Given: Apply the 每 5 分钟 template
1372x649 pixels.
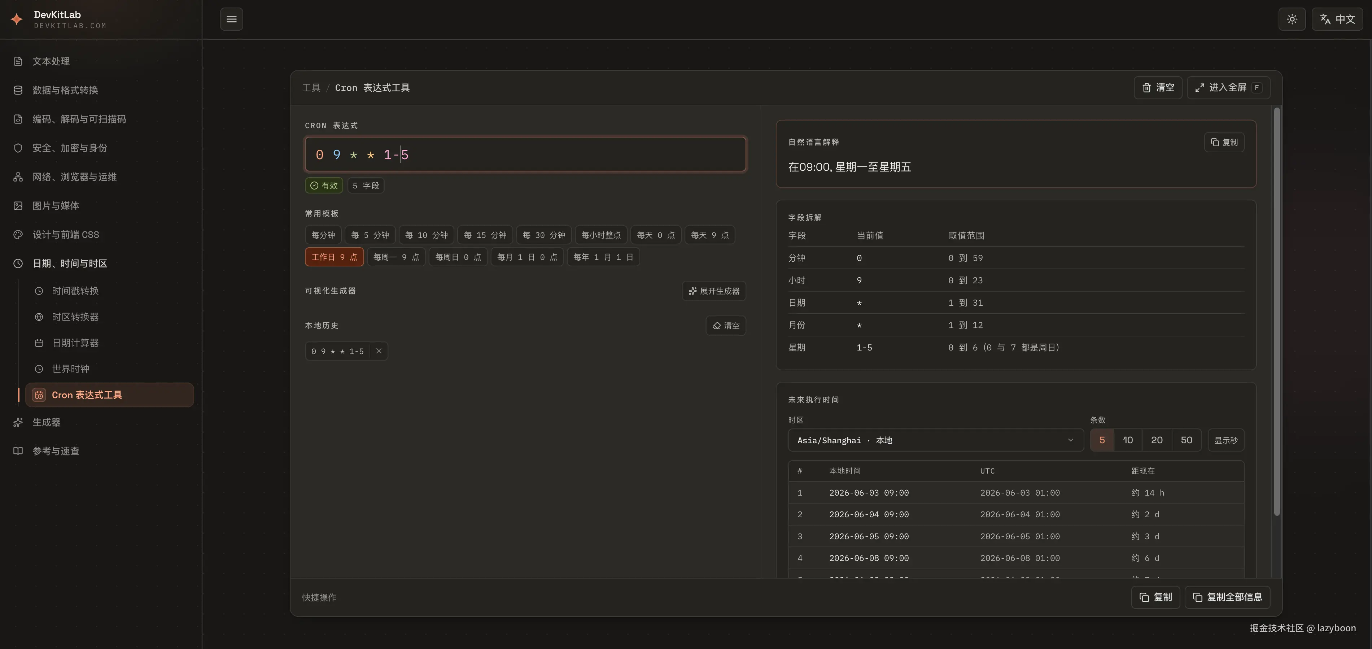Looking at the screenshot, I should [x=370, y=235].
